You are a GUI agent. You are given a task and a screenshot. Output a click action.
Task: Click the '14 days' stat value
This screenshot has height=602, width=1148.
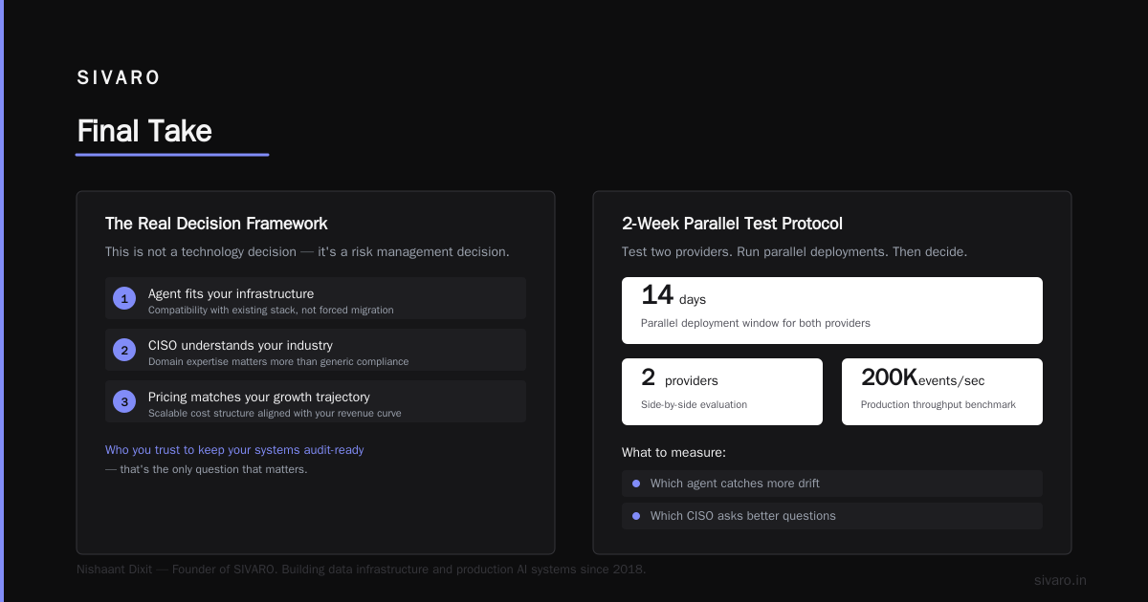[673, 295]
